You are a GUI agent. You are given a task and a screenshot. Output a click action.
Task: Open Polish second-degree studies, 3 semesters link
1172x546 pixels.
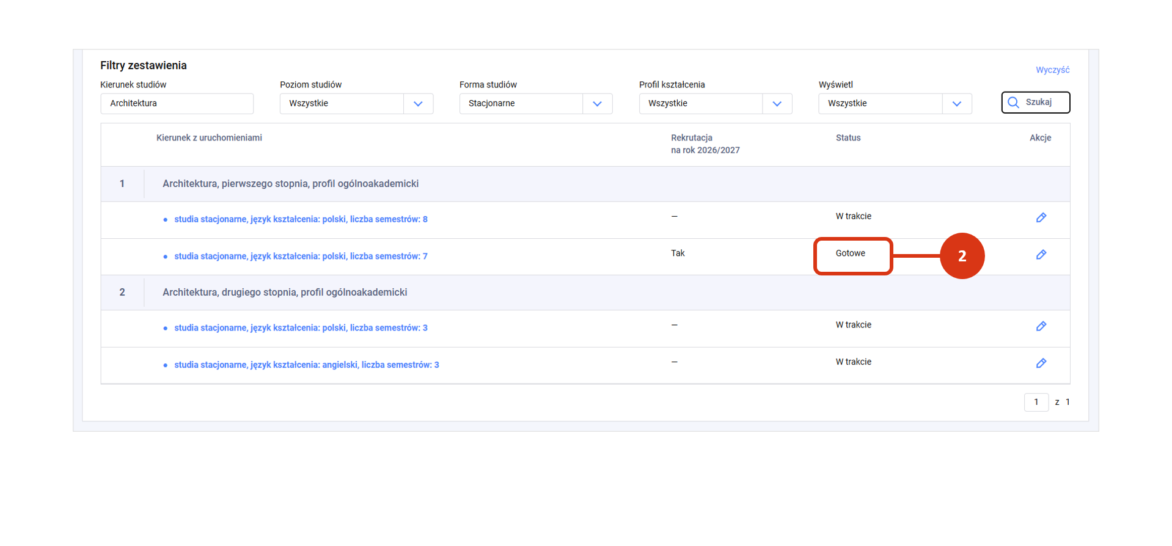[x=301, y=328]
